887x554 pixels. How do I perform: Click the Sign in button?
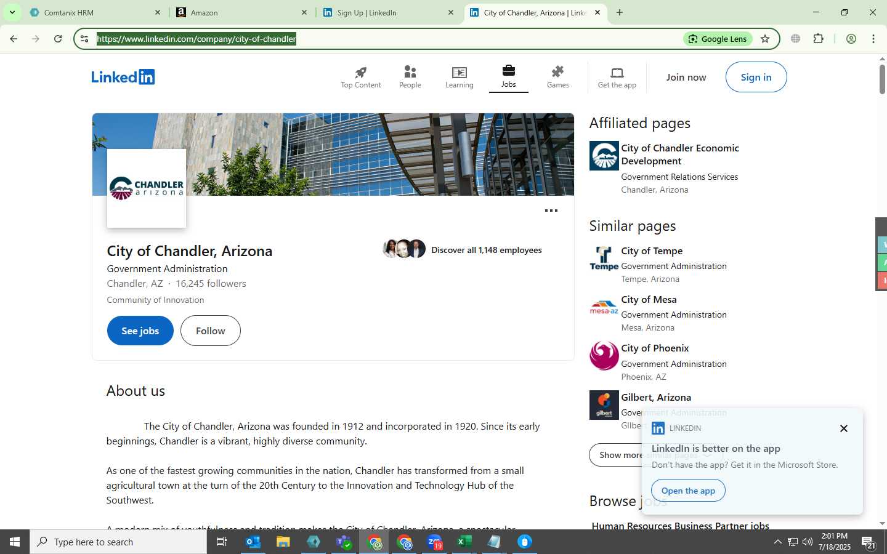(x=756, y=77)
